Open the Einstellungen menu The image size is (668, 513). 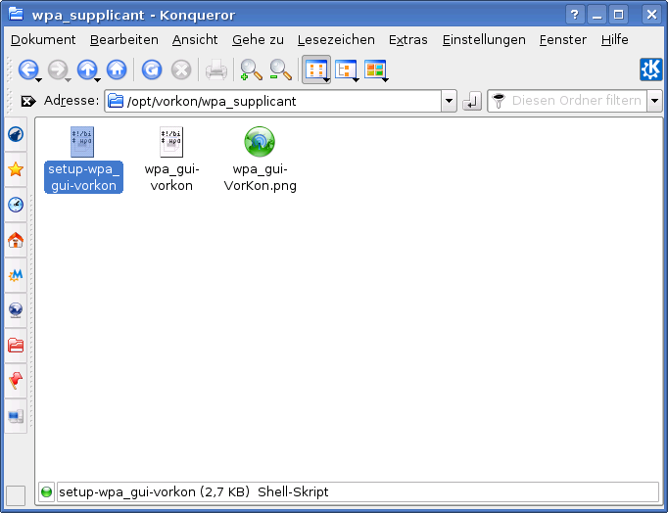(484, 39)
